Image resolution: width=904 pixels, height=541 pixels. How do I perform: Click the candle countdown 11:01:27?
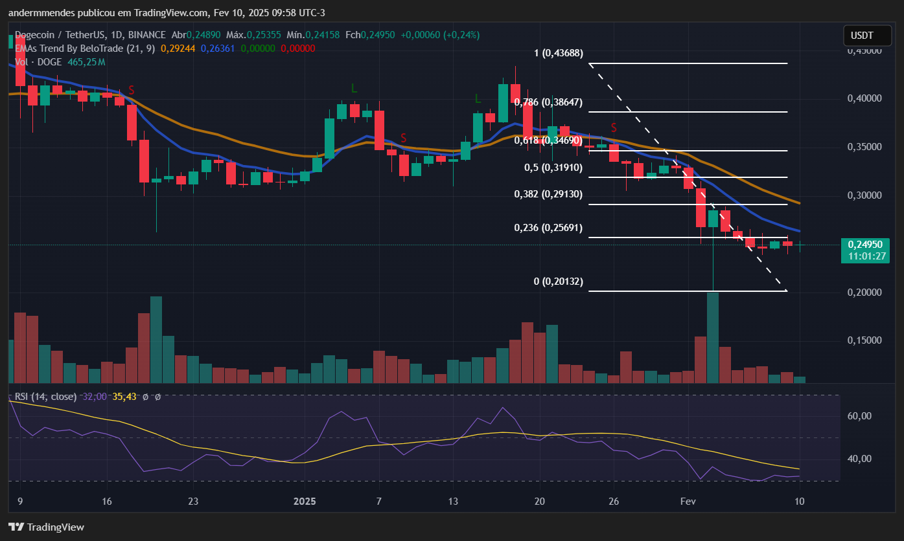tap(865, 256)
